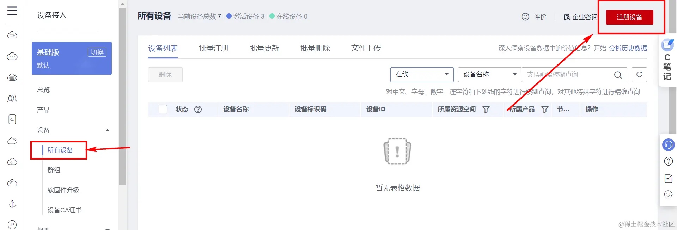The height and width of the screenshot is (230, 677).
Task: Click the 在线设备 0 counter
Action: coord(288,17)
